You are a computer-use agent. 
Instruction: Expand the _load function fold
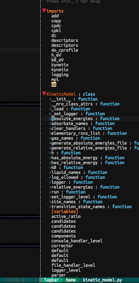coord(50,109)
